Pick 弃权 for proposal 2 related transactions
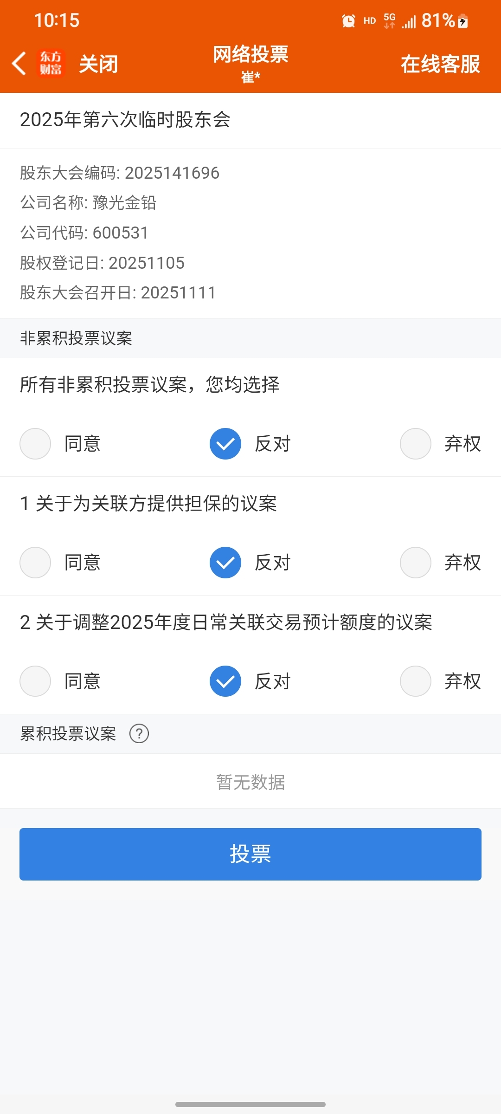The height and width of the screenshot is (1114, 501). (416, 681)
